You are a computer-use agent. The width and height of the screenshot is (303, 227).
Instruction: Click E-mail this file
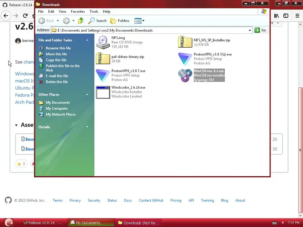tap(57, 76)
